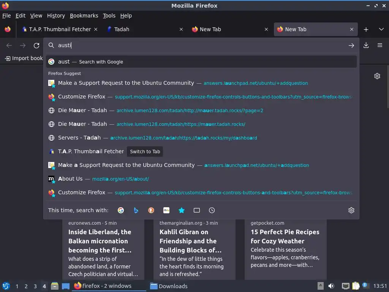Image resolution: width=389 pixels, height=292 pixels.
Task: Open new tab with plus button
Action: pos(366,30)
